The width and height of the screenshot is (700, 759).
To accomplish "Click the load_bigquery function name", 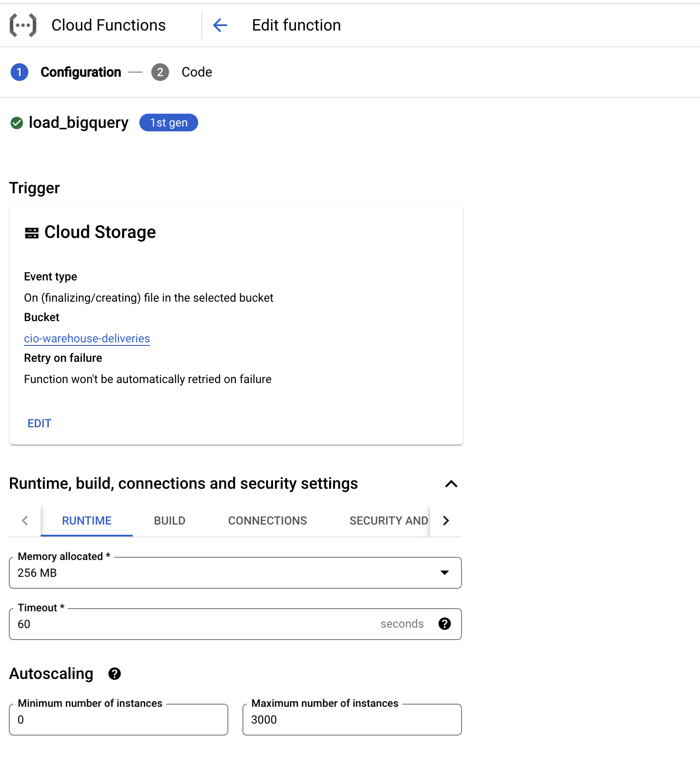I will click(79, 123).
